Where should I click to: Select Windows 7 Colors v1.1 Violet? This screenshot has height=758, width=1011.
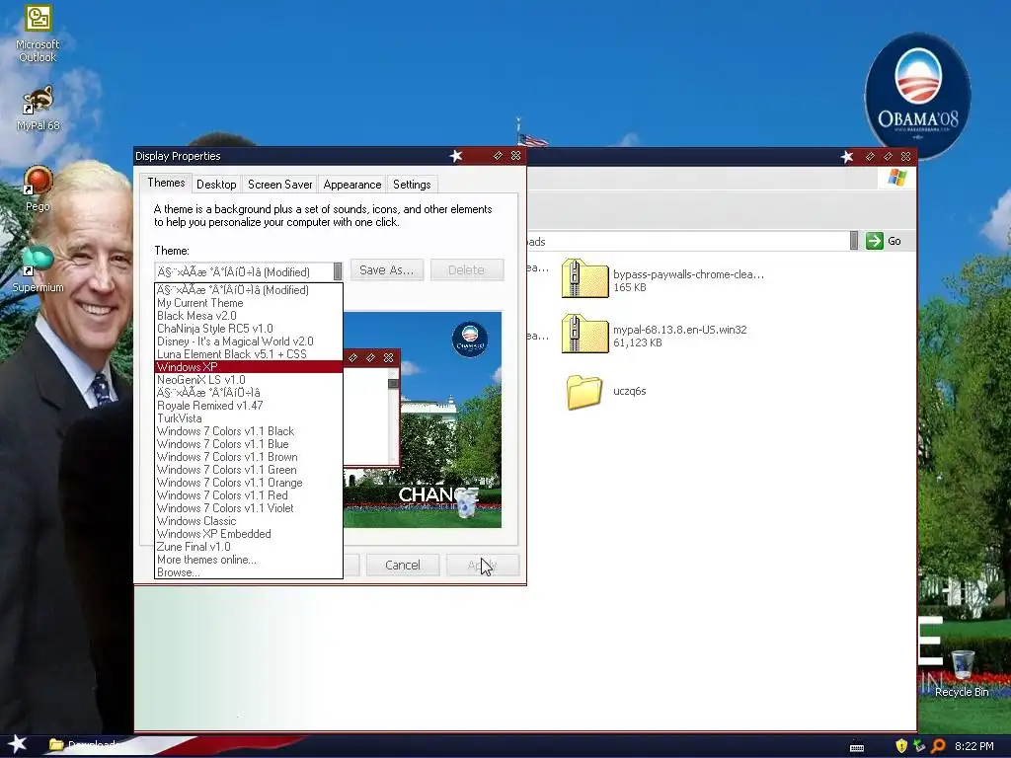coord(249,508)
